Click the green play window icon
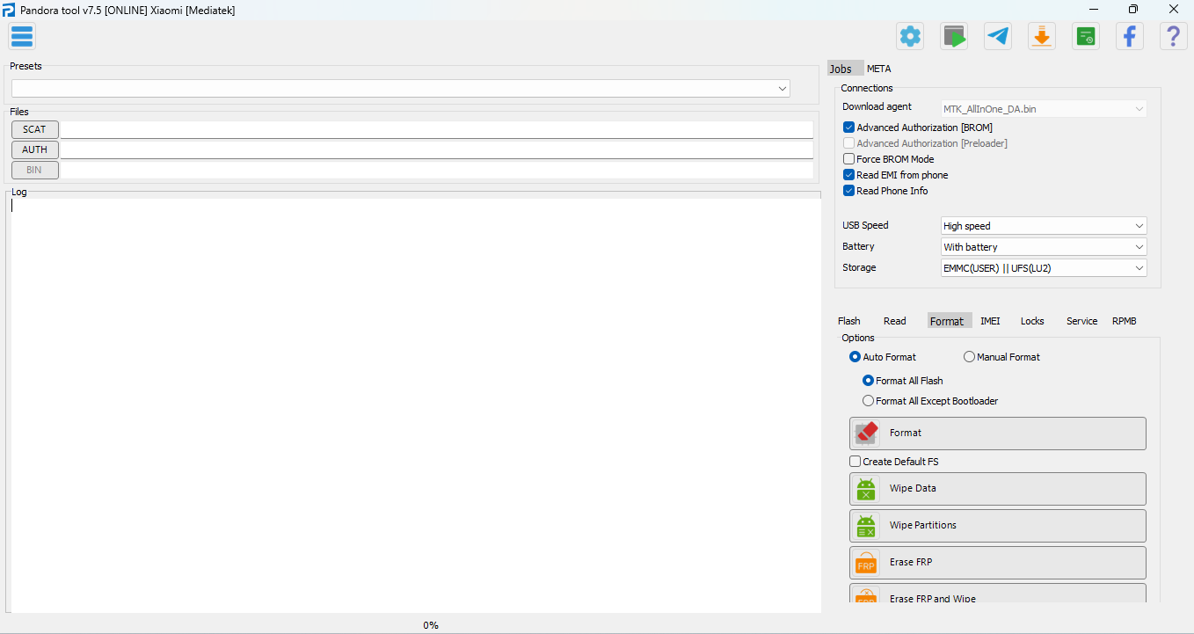This screenshot has height=634, width=1194. [954, 36]
